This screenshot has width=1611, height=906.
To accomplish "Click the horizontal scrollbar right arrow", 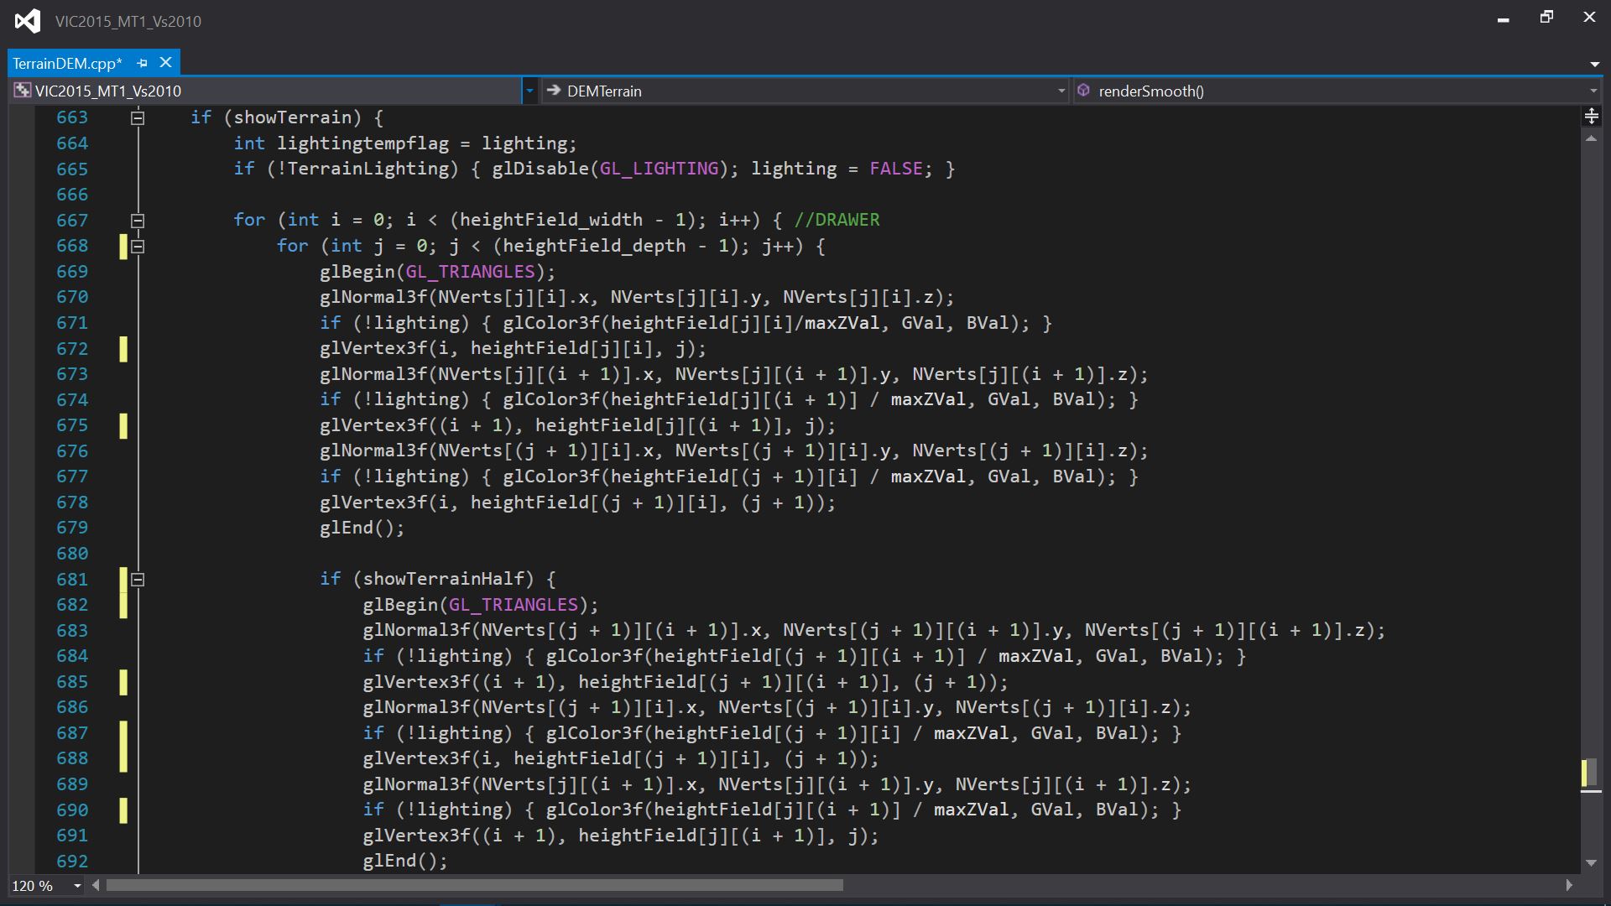I will pyautogui.click(x=1569, y=885).
